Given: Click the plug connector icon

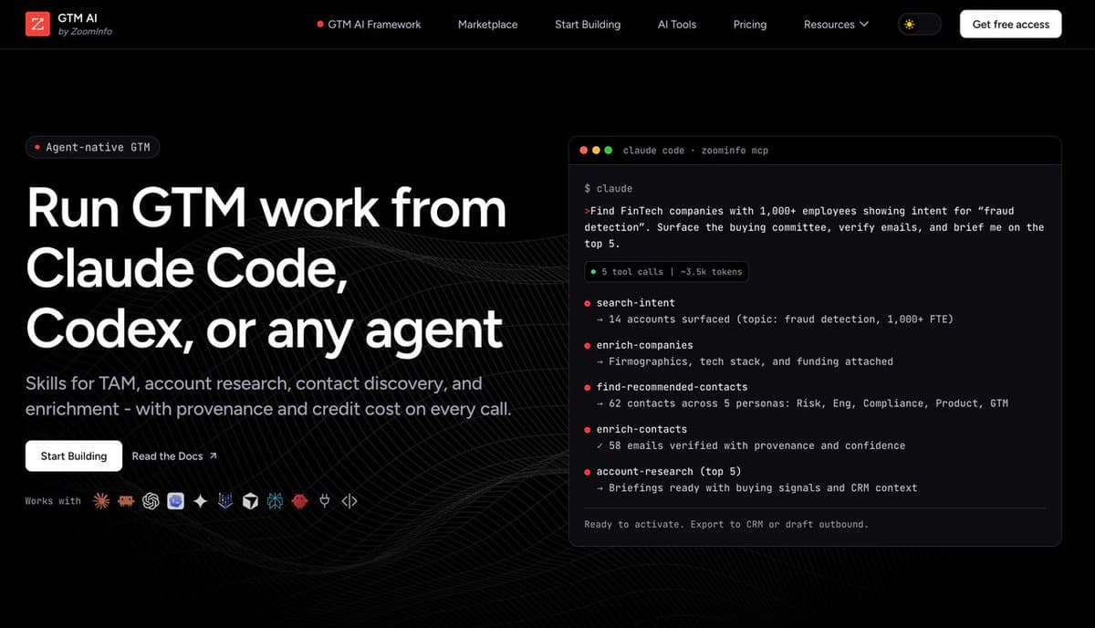Looking at the screenshot, I should [x=324, y=501].
